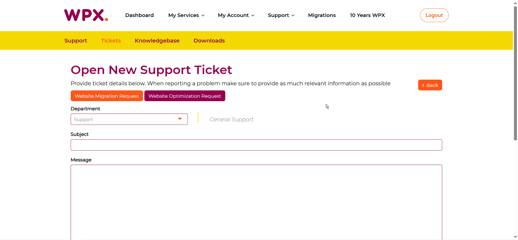Click the scrollbar down arrow

(x=515, y=237)
